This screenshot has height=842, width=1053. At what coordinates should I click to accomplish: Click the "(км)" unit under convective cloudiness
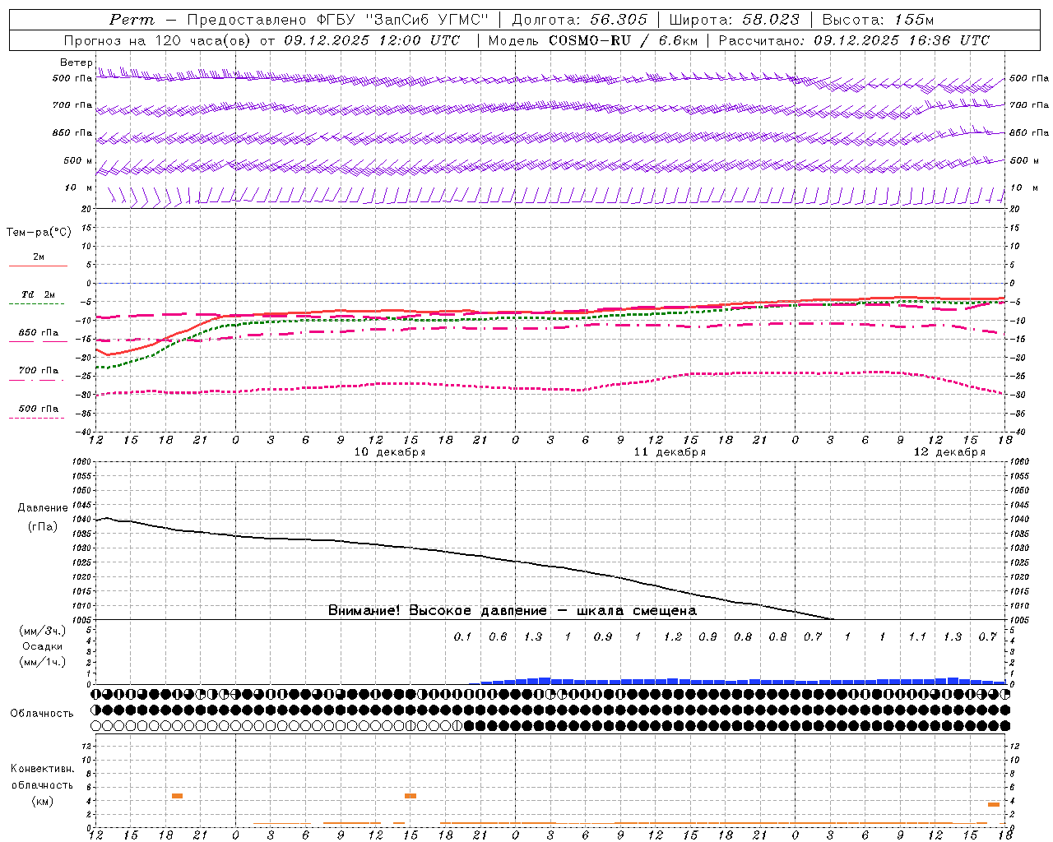point(42,801)
